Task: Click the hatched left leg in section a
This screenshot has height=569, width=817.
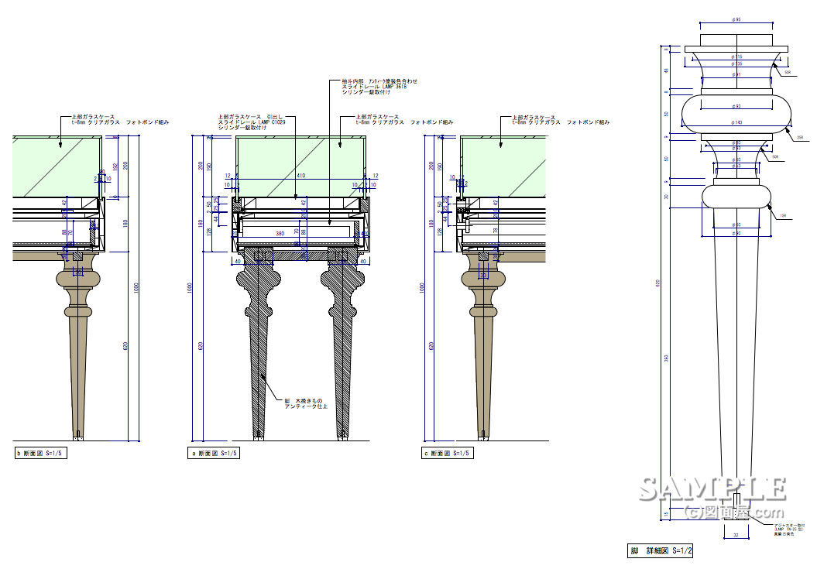Action: pyautogui.click(x=259, y=342)
